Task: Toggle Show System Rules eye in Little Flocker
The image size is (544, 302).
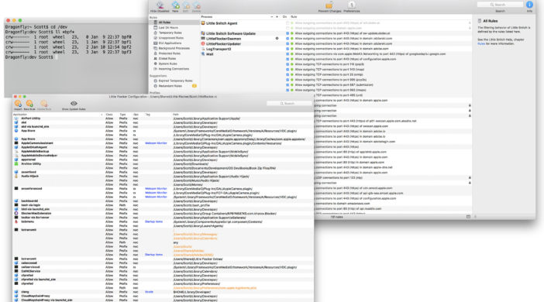Action: pos(74,103)
